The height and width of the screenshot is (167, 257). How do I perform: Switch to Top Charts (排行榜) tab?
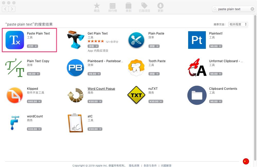(113, 7)
